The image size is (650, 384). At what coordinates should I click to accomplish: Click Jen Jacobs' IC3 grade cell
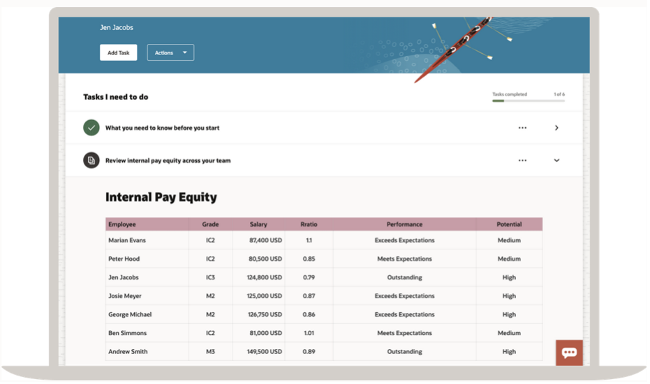point(210,277)
